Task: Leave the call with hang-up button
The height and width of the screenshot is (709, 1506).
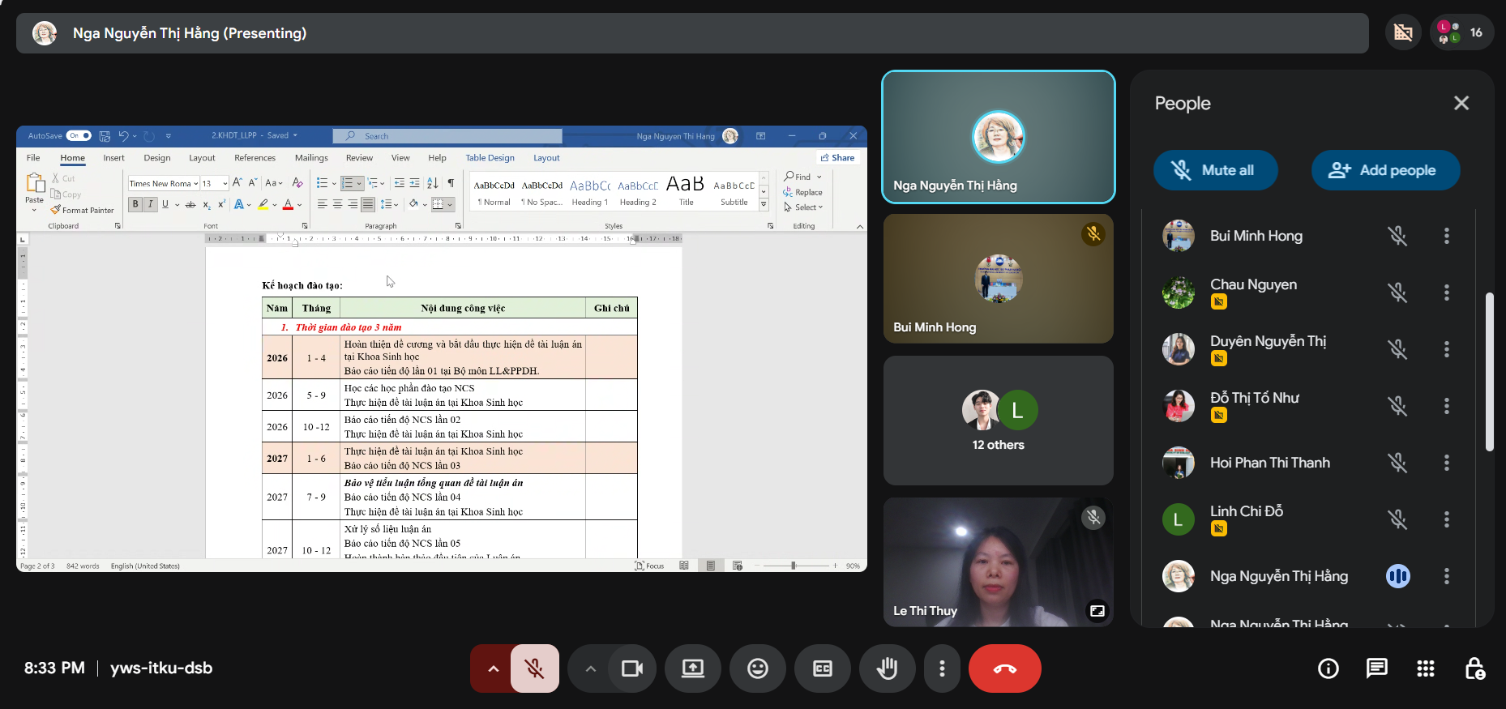Action: 1004,668
